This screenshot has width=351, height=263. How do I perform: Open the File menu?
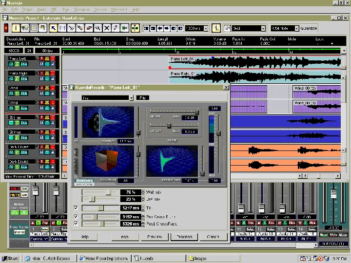coord(5,10)
